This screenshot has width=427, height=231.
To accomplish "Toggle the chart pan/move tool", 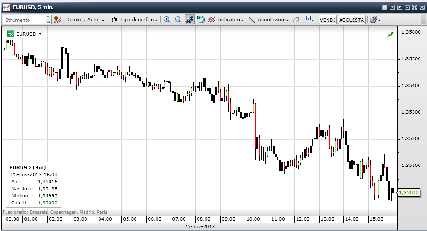I will [190, 20].
